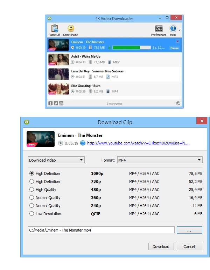Expand the Format MP4 dropdown
Image resolution: width=210 pixels, height=270 pixels.
coord(160,160)
